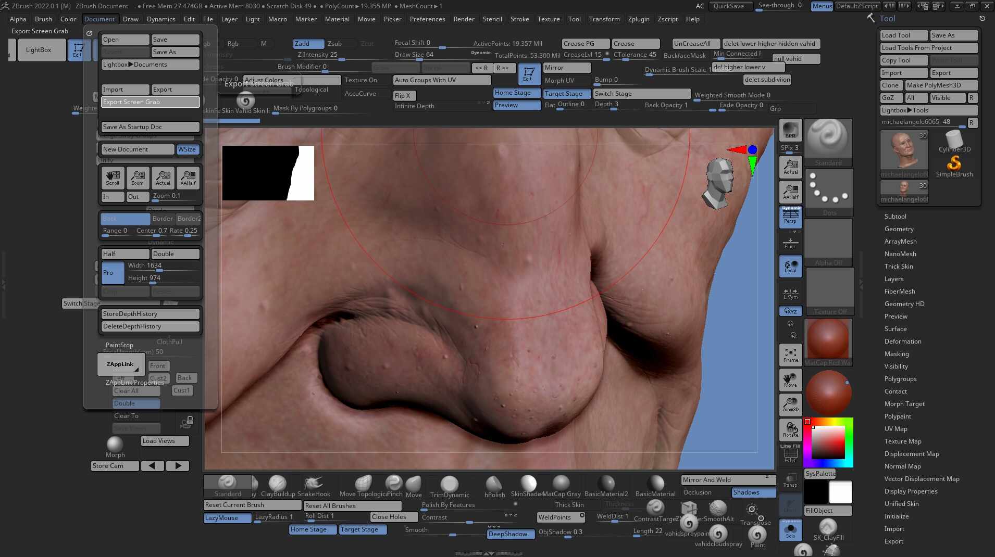Toggle the Persp perspective icon
Image resolution: width=995 pixels, height=557 pixels.
tap(790, 216)
